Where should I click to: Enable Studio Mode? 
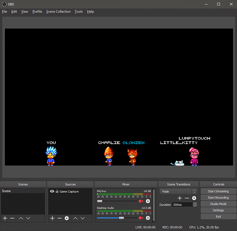[218, 204]
